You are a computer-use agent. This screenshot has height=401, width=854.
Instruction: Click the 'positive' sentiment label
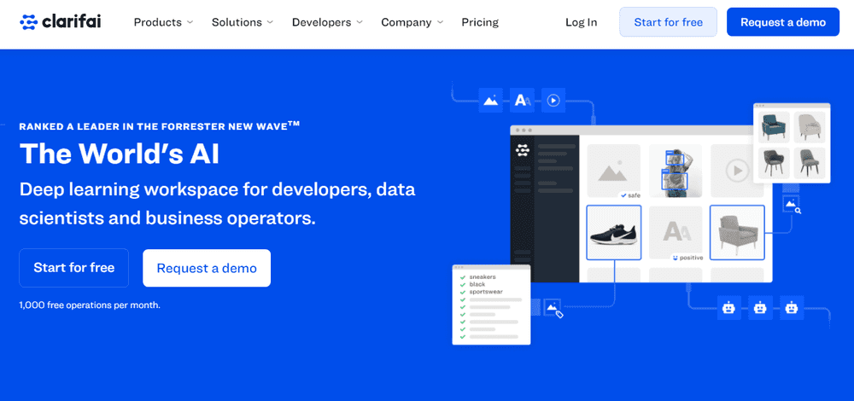(x=687, y=258)
